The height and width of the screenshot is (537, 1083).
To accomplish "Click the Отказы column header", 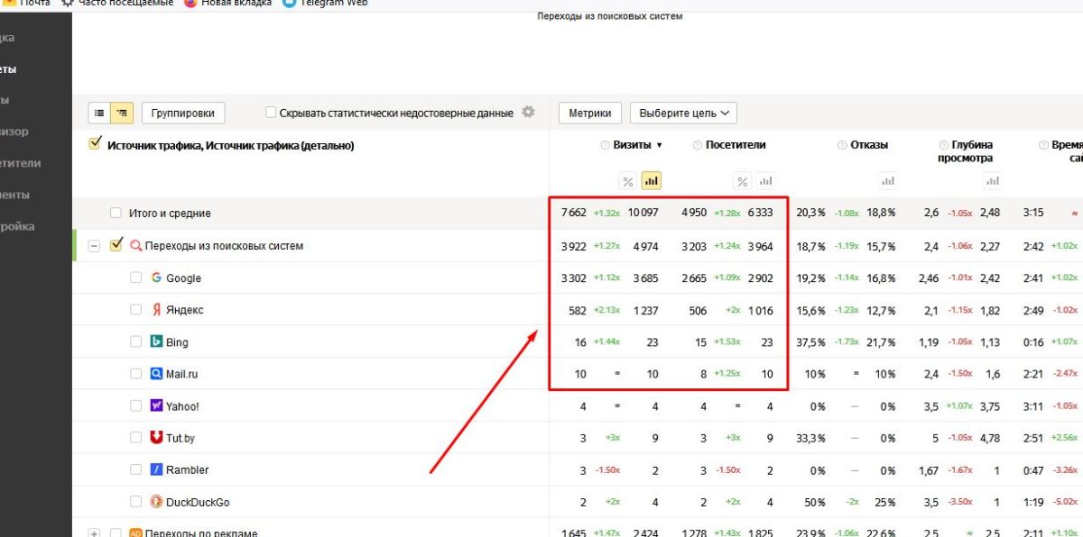I will coord(869,145).
